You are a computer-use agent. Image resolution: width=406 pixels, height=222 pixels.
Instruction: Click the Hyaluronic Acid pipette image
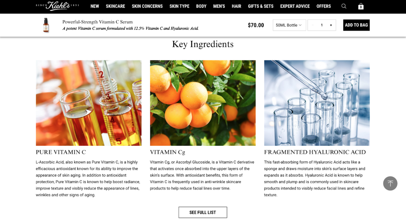coord(317,103)
